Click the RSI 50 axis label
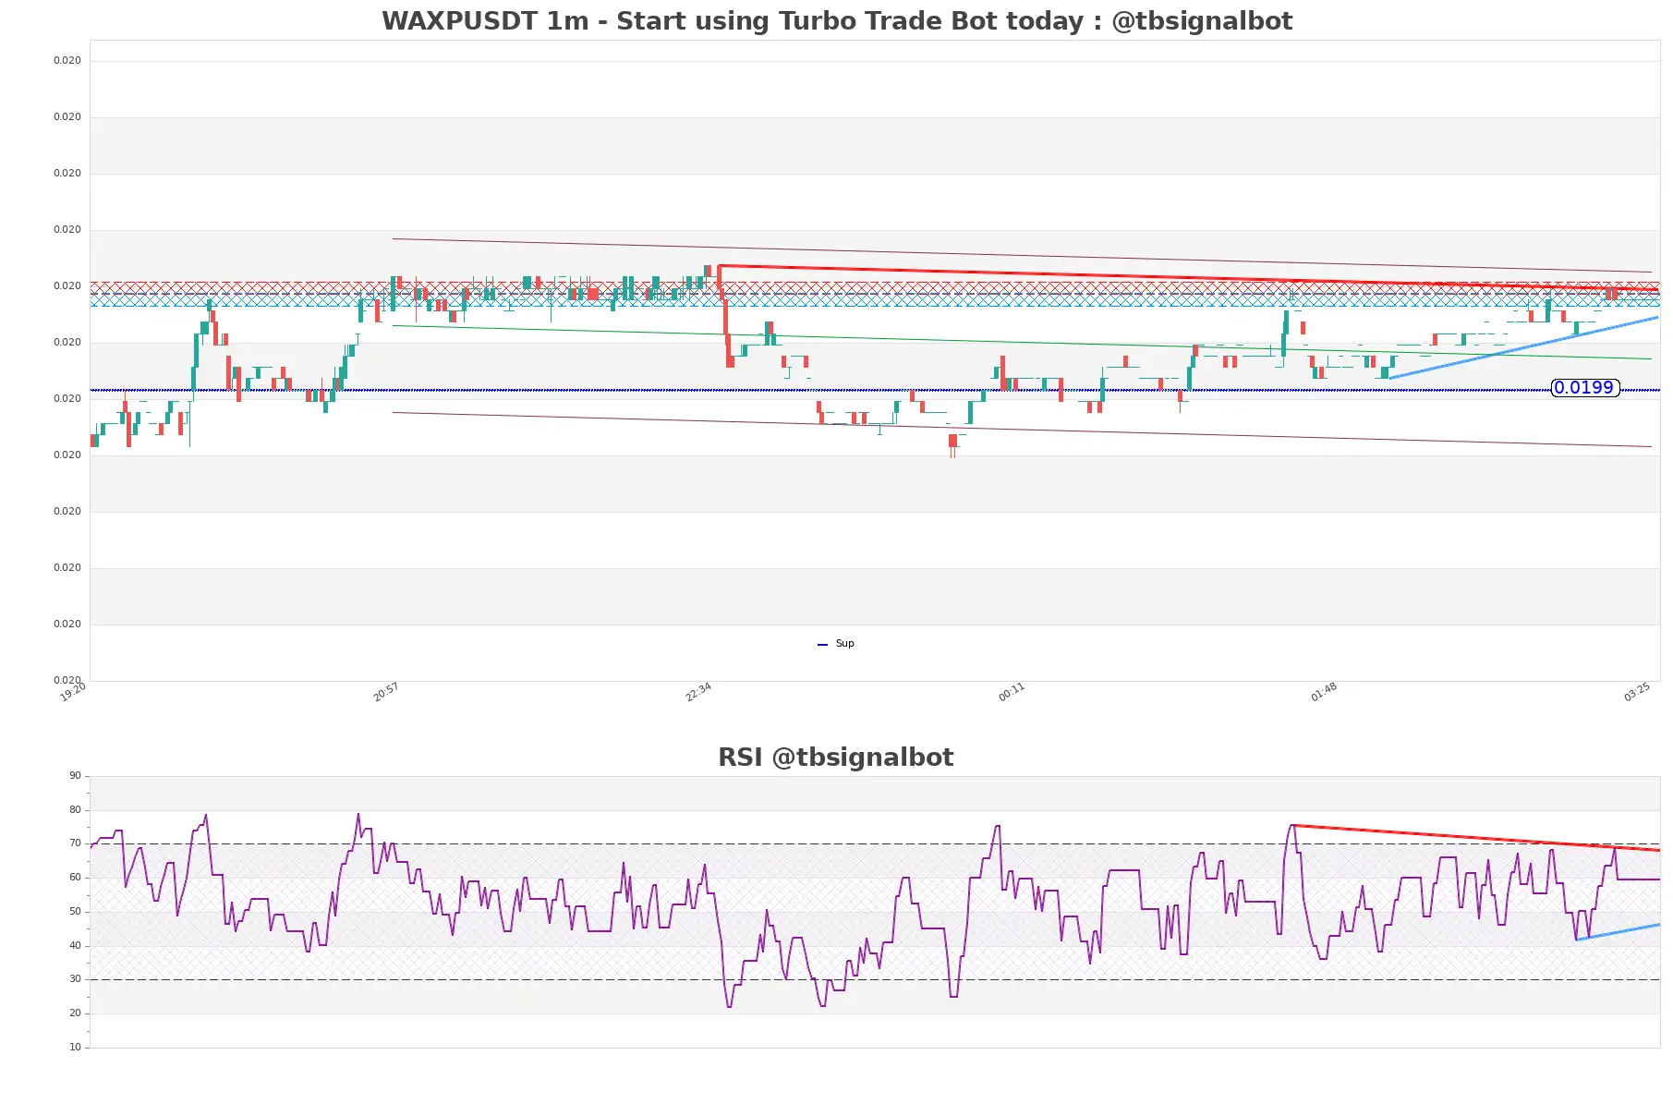This screenshot has height=1116, width=1673. [75, 912]
